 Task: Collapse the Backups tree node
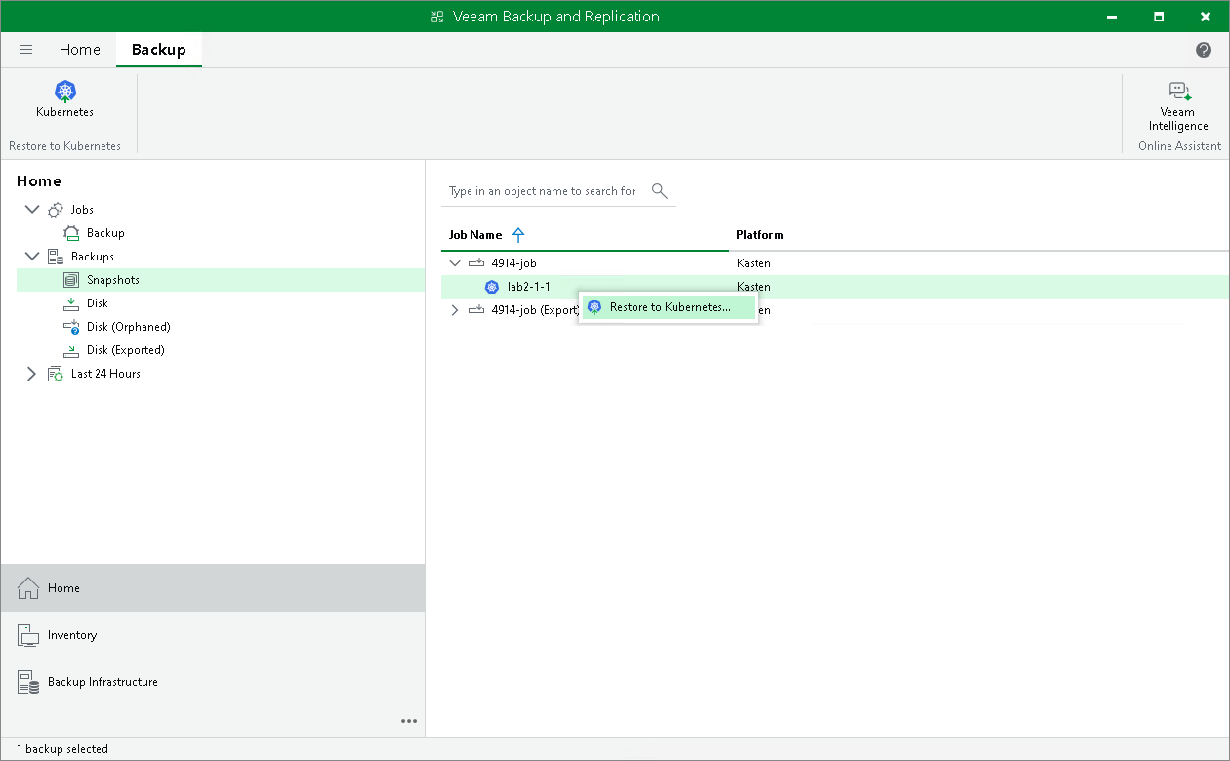tap(32, 257)
